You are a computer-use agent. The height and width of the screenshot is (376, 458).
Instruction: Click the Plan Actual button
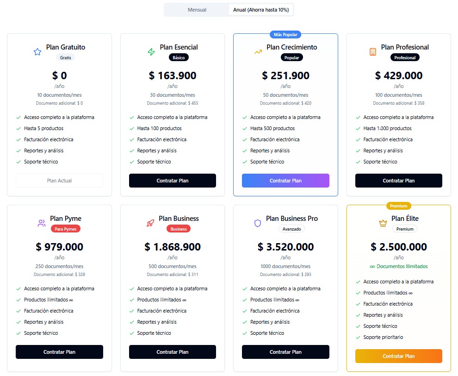(x=59, y=181)
